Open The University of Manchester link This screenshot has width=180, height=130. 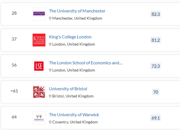pyautogui.click(x=77, y=11)
